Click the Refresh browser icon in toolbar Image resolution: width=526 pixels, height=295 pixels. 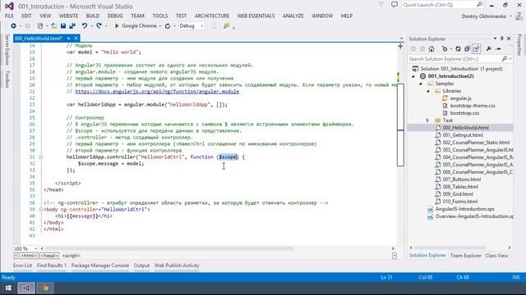(168, 25)
